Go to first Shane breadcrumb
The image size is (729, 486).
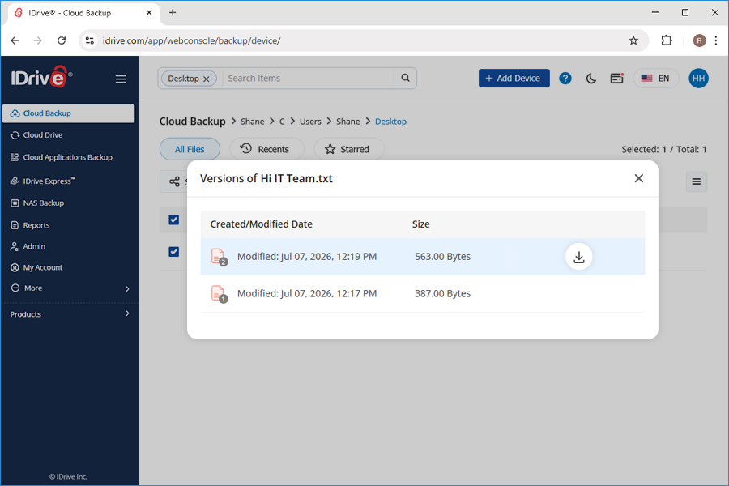click(x=253, y=122)
